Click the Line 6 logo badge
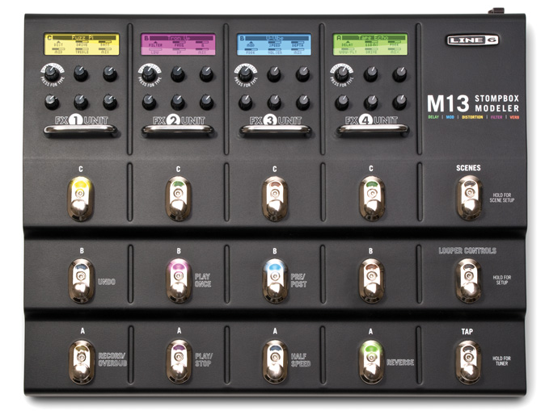Image resolution: width=545 pixels, height=411 pixels. pos(473,40)
